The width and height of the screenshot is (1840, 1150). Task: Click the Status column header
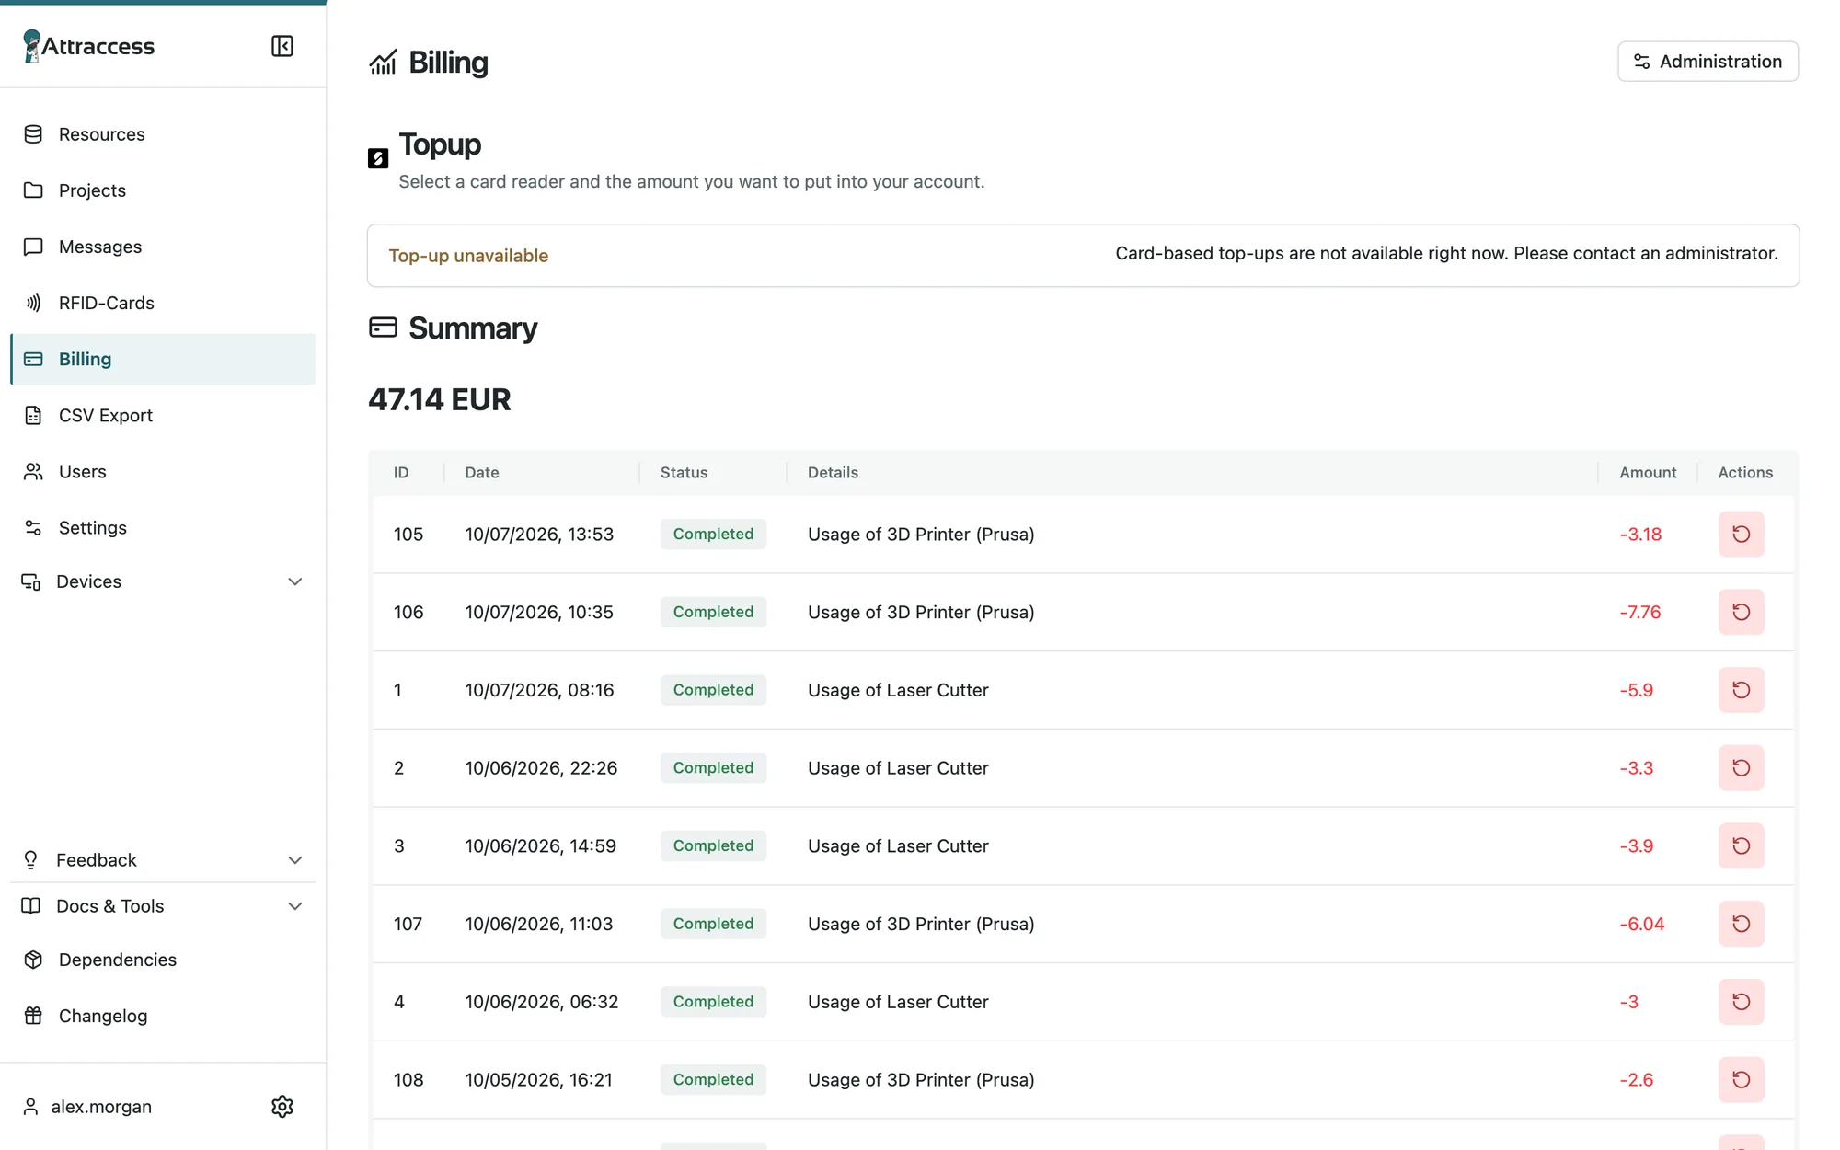click(684, 473)
